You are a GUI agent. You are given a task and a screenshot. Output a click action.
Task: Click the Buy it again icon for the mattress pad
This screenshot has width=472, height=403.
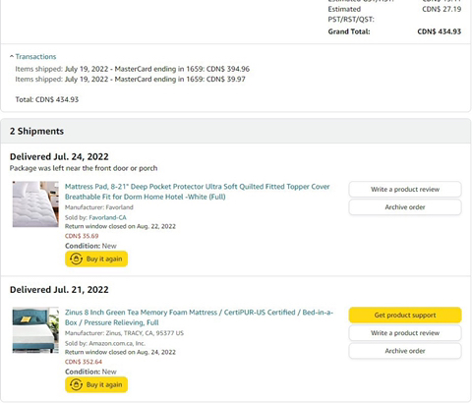[76, 259]
